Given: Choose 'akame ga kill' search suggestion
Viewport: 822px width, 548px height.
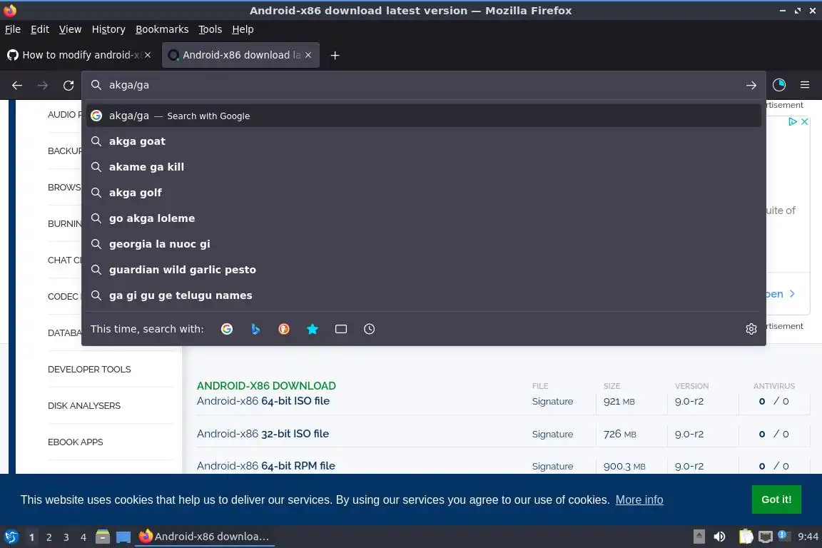Looking at the screenshot, I should pyautogui.click(x=424, y=167).
